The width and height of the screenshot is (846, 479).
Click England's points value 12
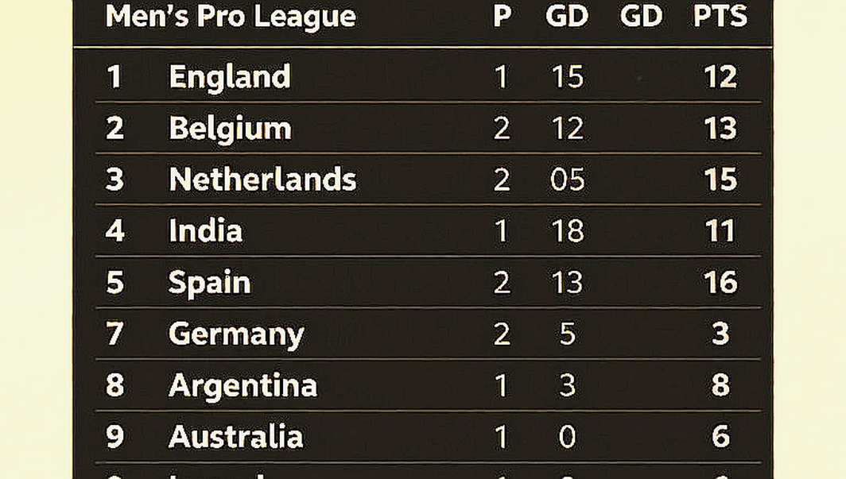click(x=720, y=76)
